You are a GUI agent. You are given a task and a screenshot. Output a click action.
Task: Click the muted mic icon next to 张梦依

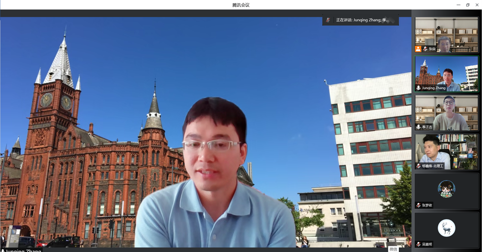pyautogui.click(x=418, y=205)
